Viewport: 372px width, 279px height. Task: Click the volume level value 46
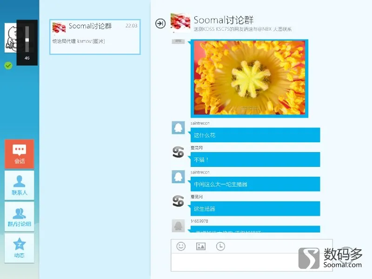(x=27, y=58)
